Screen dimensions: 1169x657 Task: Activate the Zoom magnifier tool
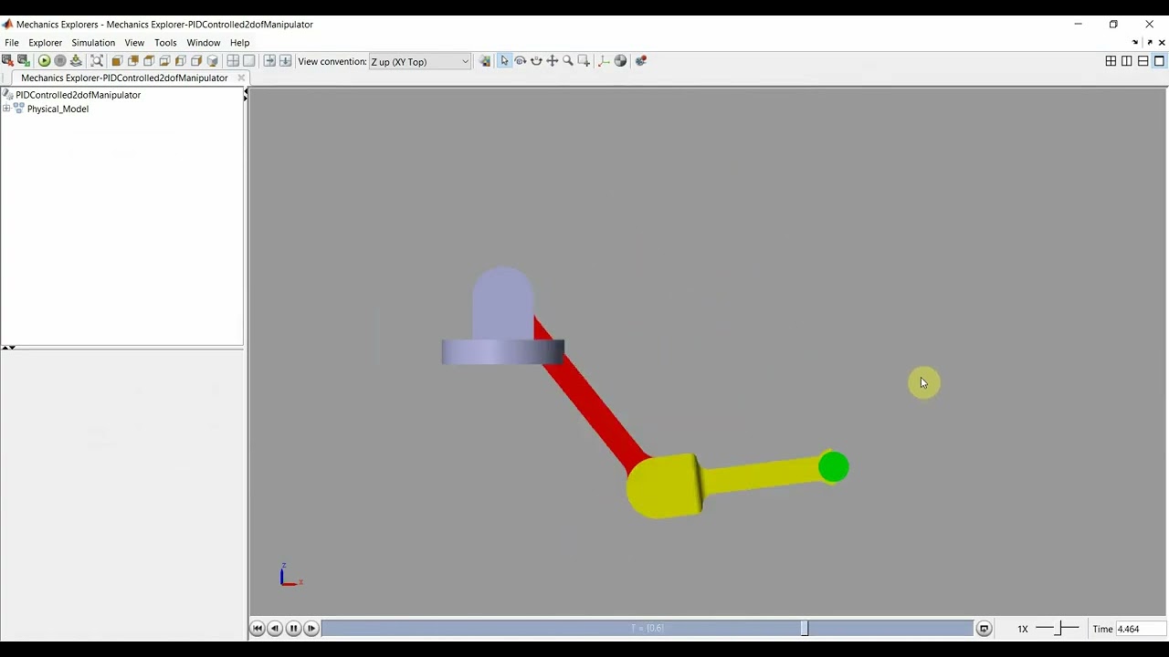568,61
